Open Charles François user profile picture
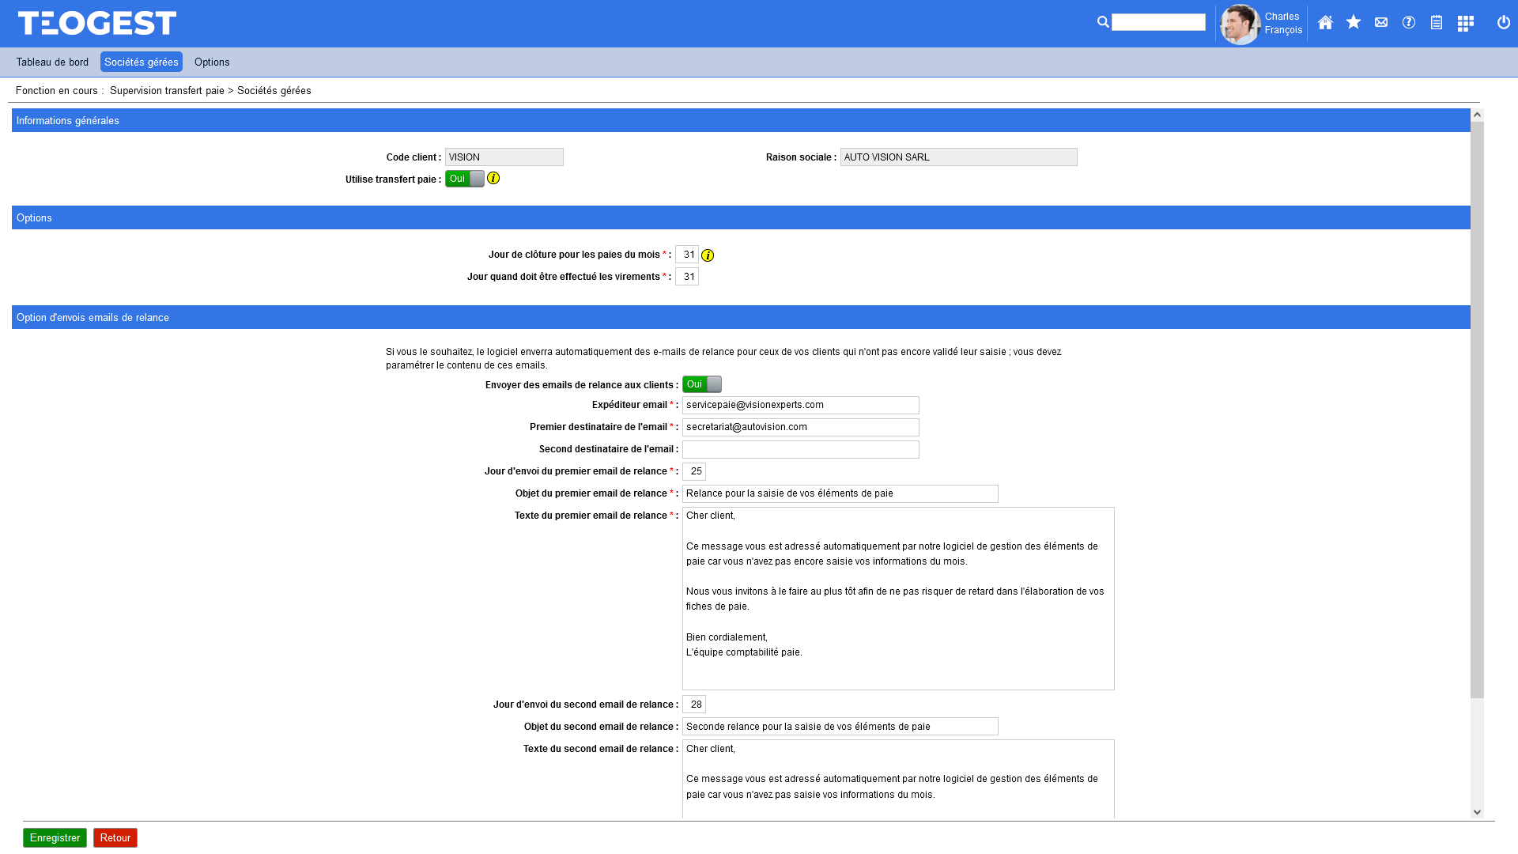The image size is (1518, 854). pyautogui.click(x=1239, y=25)
